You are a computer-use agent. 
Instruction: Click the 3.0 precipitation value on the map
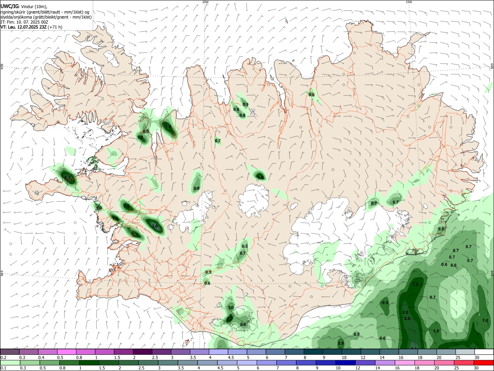155,226
